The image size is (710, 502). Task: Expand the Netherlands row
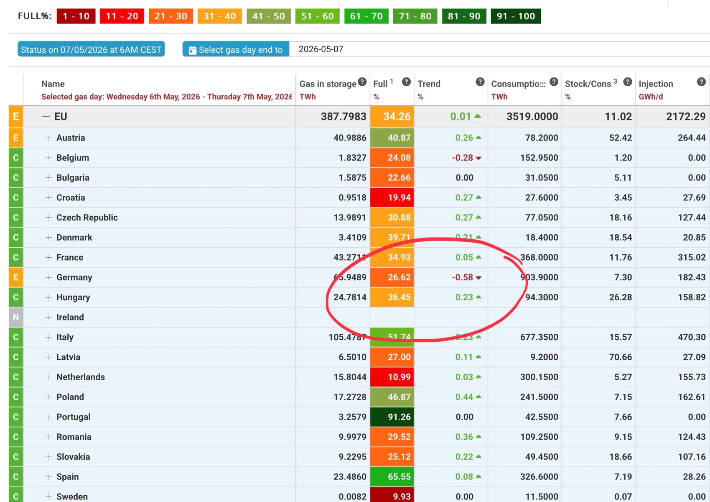[49, 377]
